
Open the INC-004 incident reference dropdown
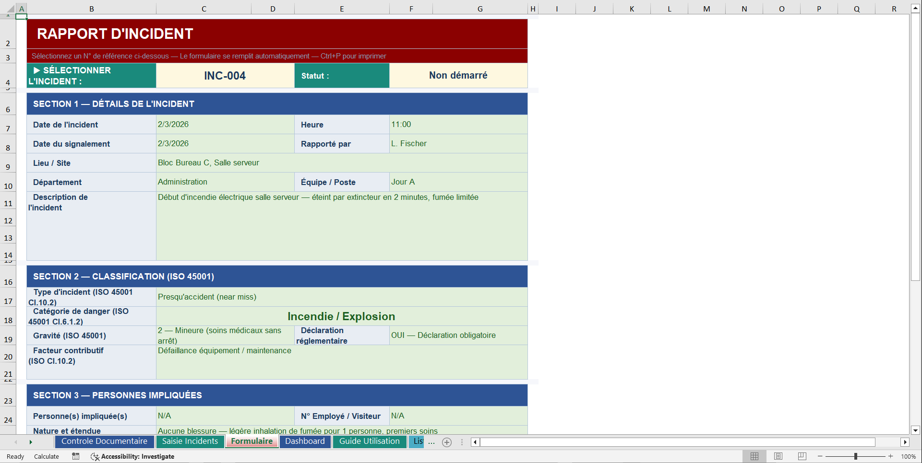coord(225,75)
